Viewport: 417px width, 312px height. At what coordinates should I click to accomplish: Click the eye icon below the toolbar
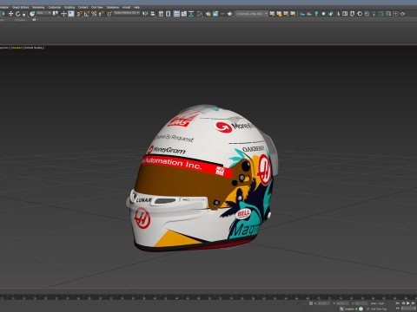[34, 20]
